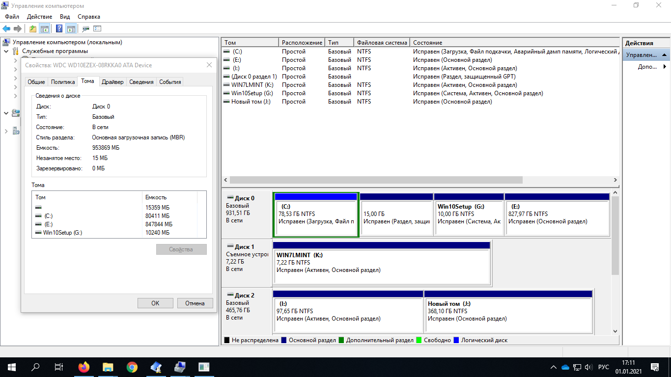The height and width of the screenshot is (377, 671).
Task: Switch to the Политика tab
Action: (63, 82)
